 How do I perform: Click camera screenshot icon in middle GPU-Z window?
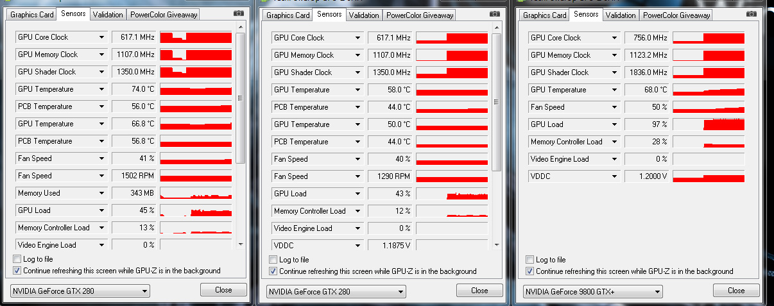point(495,13)
